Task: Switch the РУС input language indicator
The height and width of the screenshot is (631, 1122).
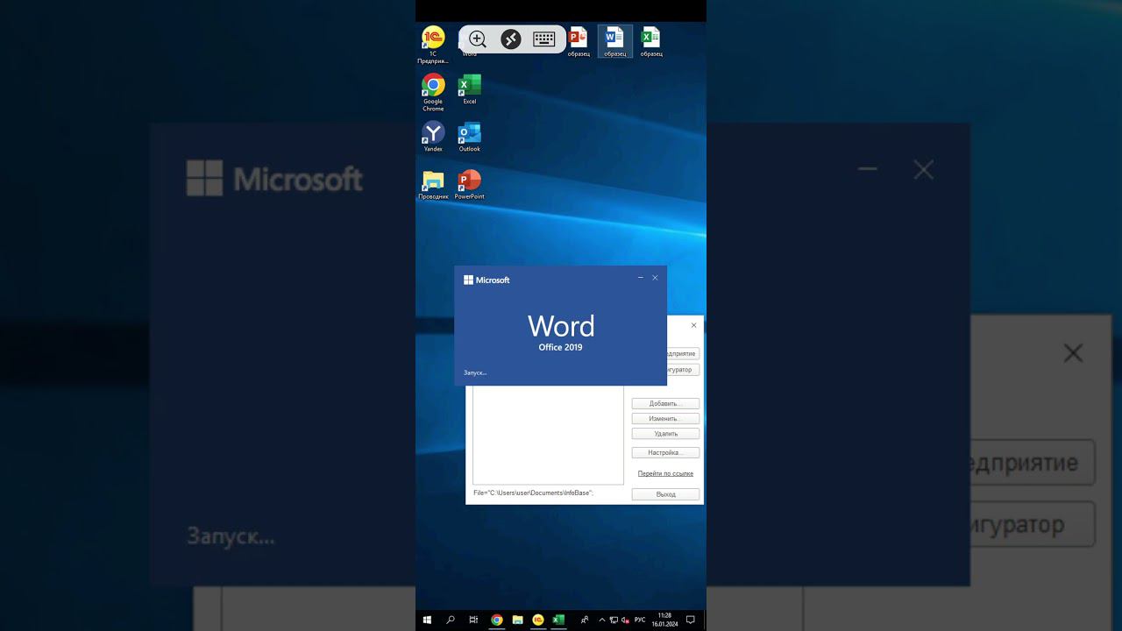Action: pos(640,620)
